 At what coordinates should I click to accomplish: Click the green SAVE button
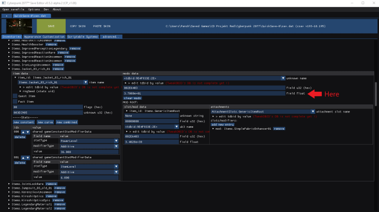(51, 26)
